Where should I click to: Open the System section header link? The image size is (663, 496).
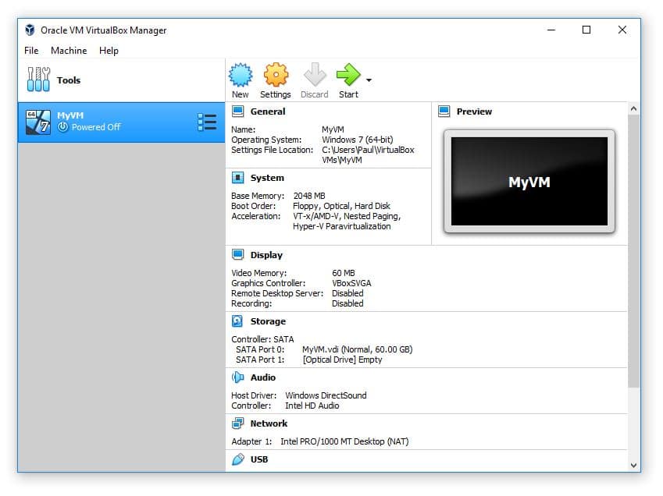[x=266, y=178]
